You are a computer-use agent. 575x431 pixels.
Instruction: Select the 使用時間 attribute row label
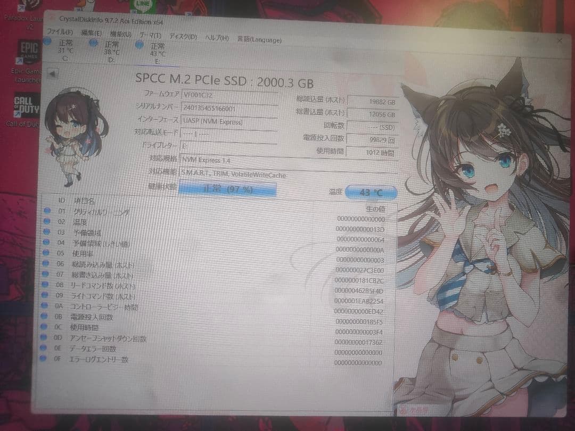pyautogui.click(x=84, y=327)
